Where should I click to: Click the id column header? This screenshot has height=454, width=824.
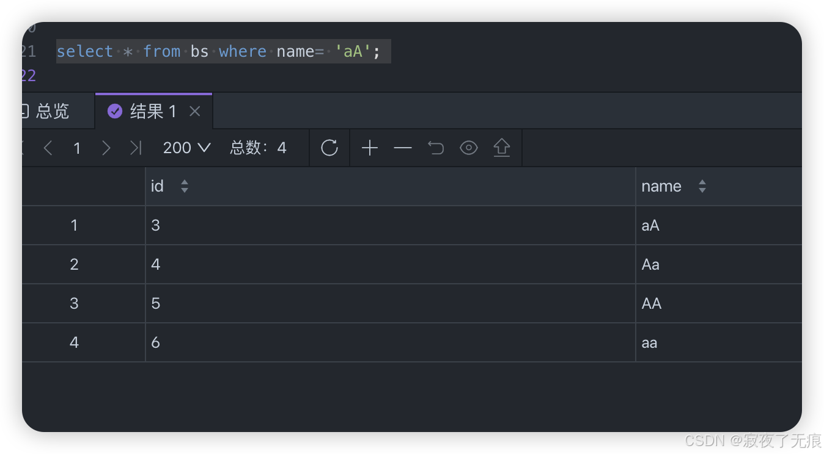pos(391,186)
